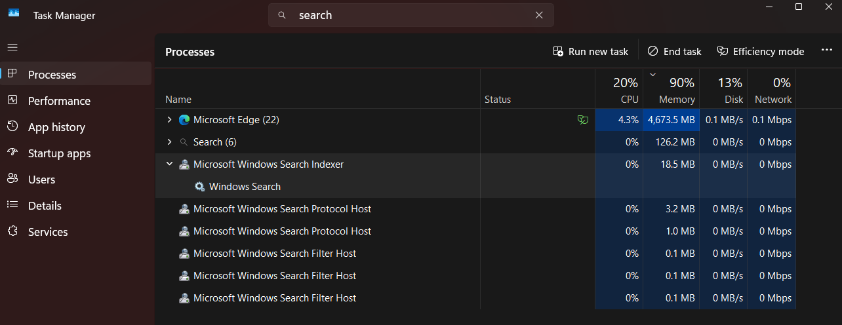Screen dimensions: 842x325
Task: Toggle Efficiency mode for the selected process
Action: pos(761,51)
